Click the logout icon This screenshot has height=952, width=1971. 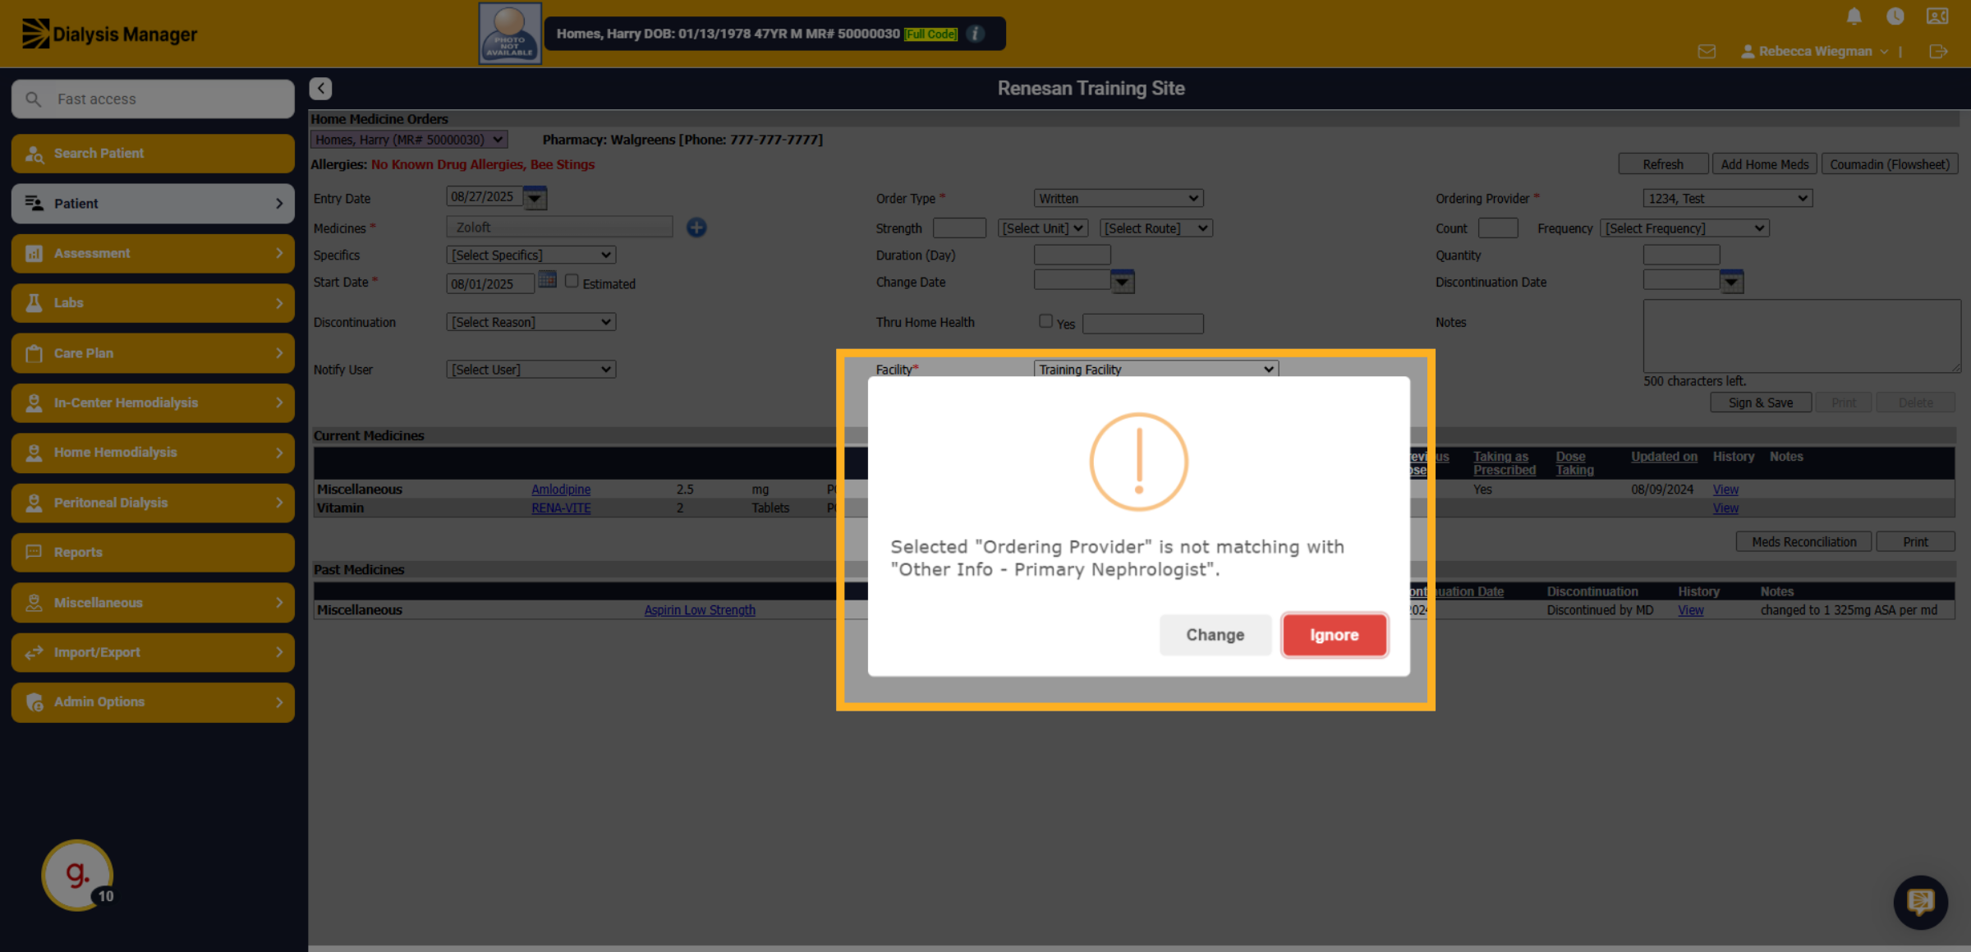[x=1938, y=51]
